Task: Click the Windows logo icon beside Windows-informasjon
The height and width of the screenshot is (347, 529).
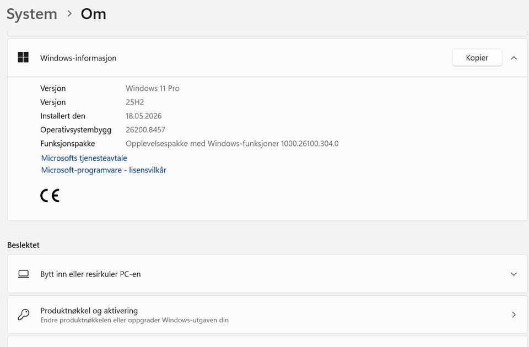Action: click(x=23, y=57)
